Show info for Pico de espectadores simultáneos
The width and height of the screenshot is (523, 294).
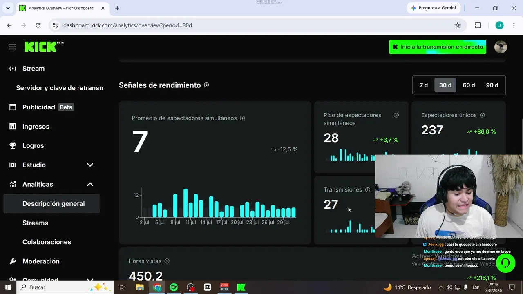396,115
